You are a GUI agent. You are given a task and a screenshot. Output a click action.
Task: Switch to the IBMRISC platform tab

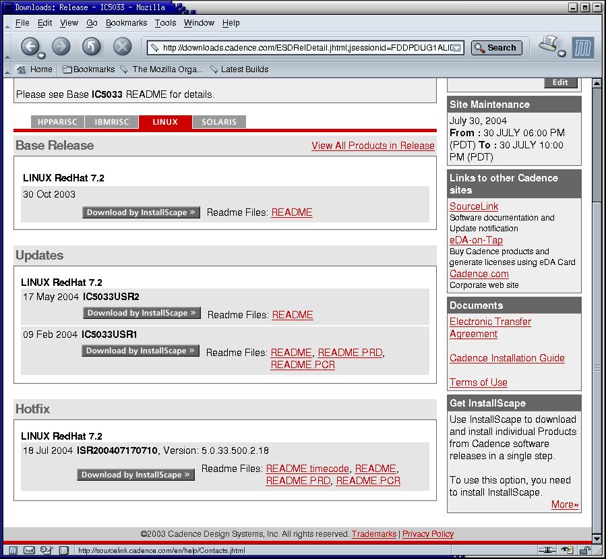(111, 122)
